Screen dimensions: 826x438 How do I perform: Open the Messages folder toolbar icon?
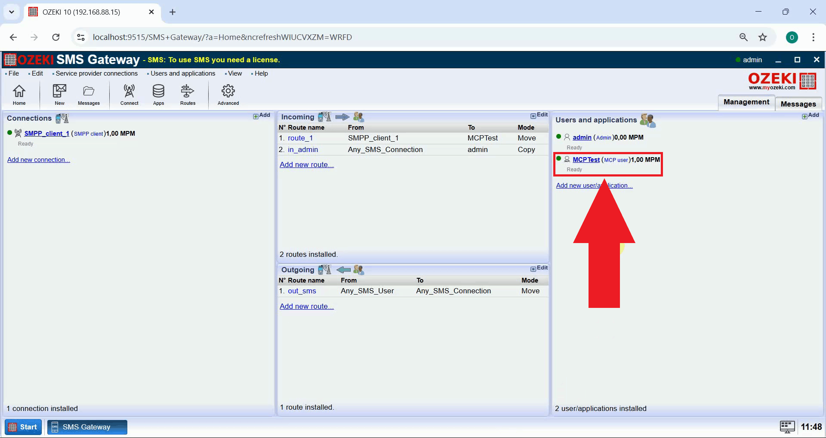click(89, 94)
